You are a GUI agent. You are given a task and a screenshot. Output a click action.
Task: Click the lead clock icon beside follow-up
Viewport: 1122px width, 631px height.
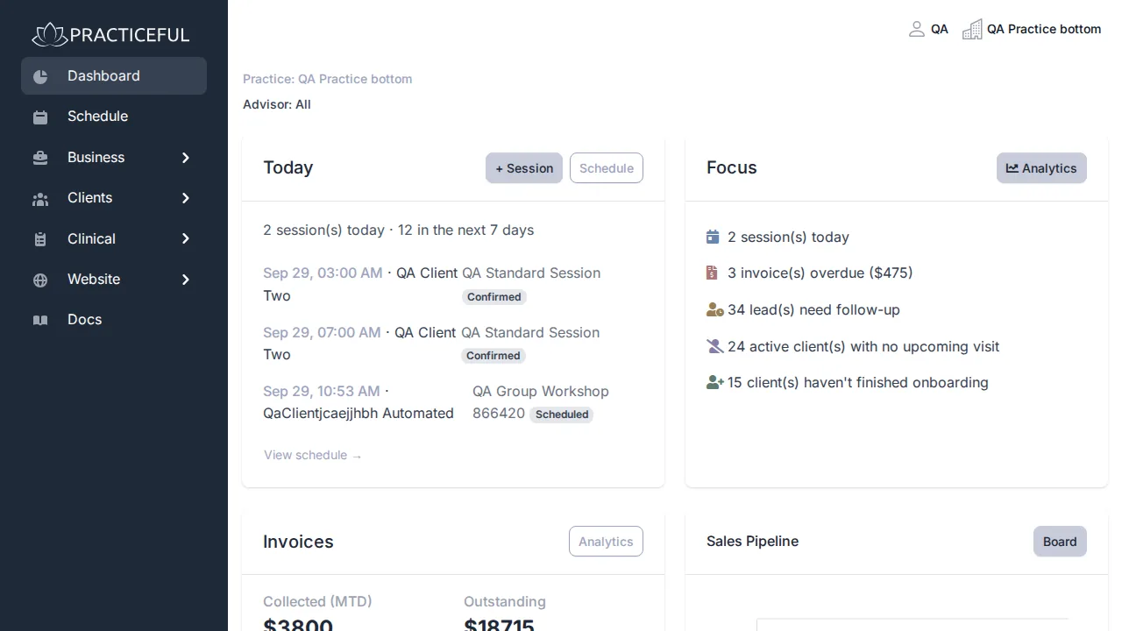(x=714, y=309)
